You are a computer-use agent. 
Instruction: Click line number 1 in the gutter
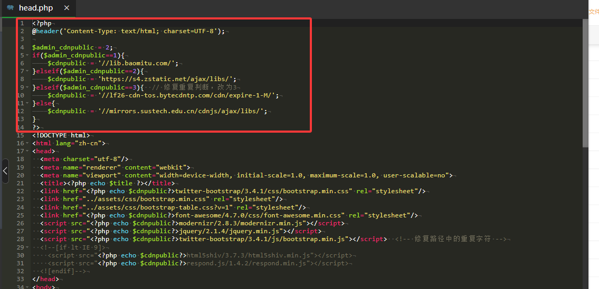(x=22, y=23)
